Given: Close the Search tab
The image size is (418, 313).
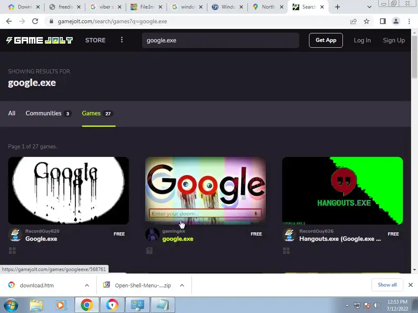Looking at the screenshot, I should click(x=322, y=7).
